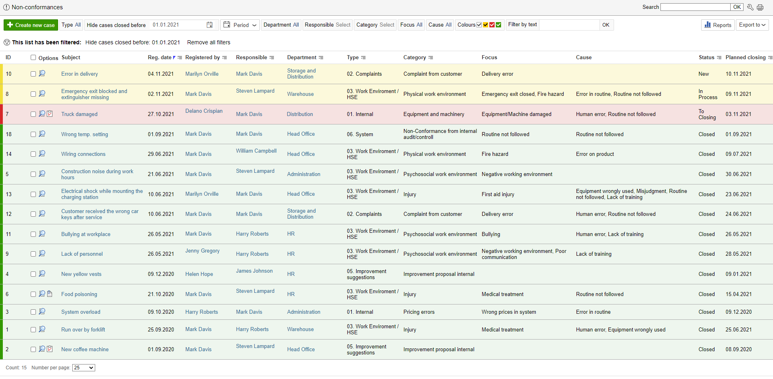Click Create new case button
The width and height of the screenshot is (773, 379).
[31, 25]
